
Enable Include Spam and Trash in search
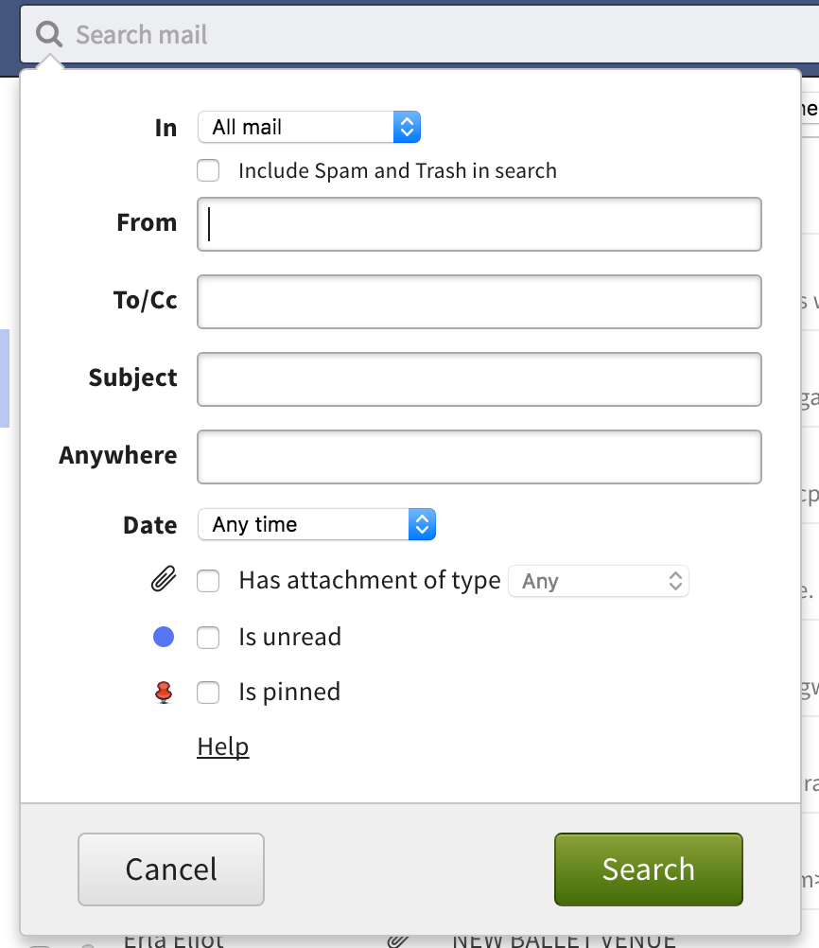point(208,170)
